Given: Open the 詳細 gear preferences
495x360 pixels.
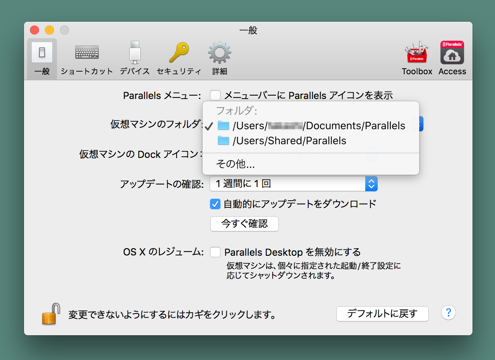Looking at the screenshot, I should pos(220,58).
